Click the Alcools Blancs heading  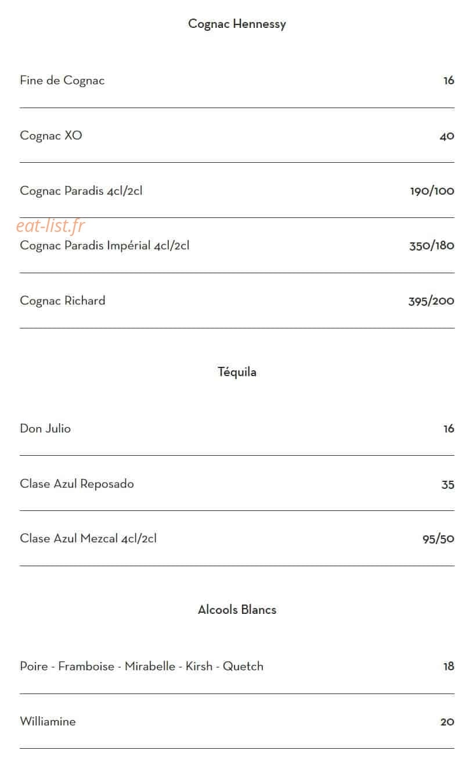pos(237,610)
